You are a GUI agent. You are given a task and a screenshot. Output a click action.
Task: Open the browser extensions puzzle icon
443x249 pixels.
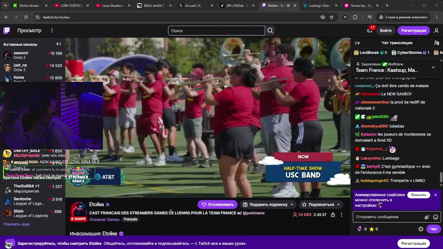tap(355, 17)
